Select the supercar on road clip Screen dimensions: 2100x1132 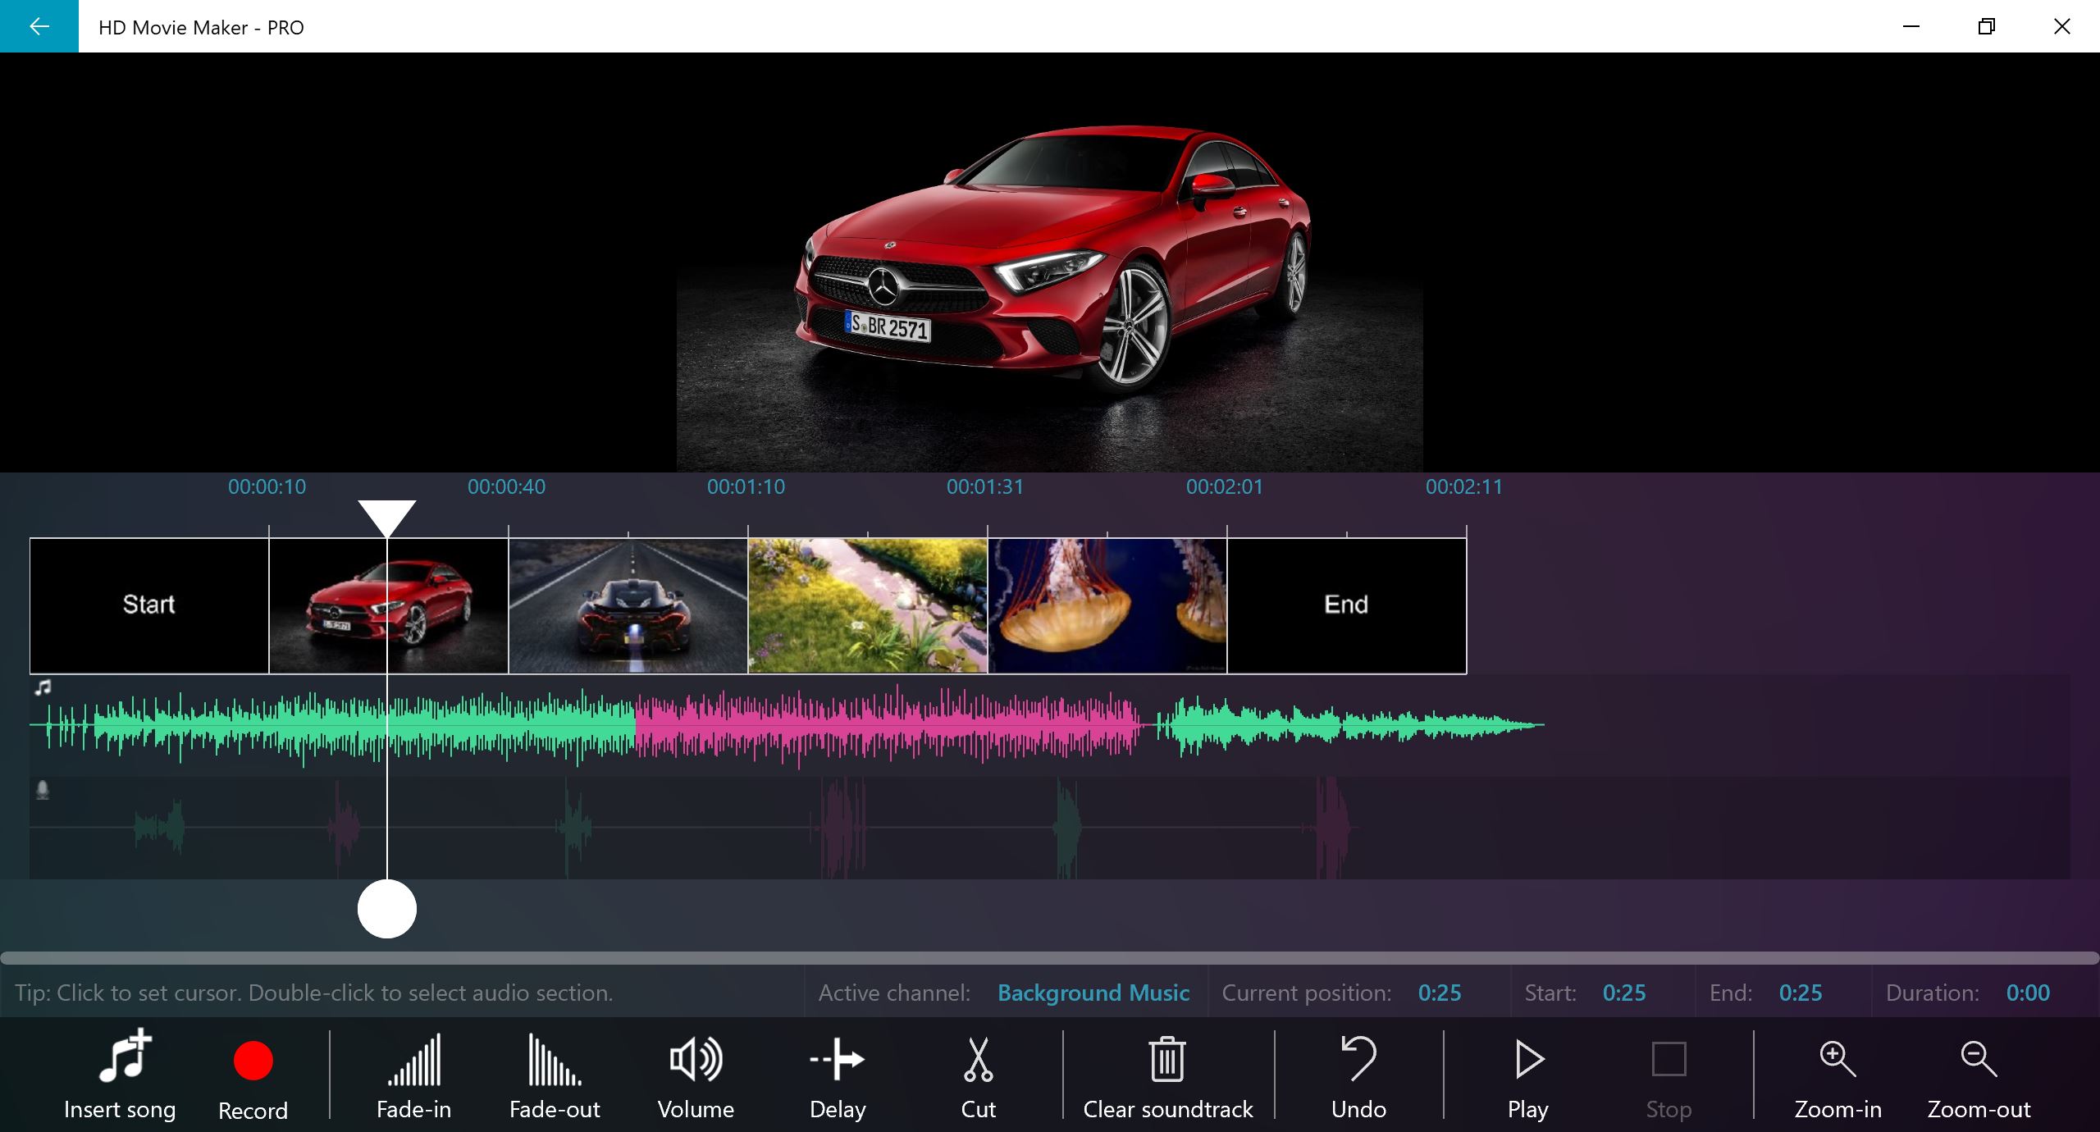point(628,605)
